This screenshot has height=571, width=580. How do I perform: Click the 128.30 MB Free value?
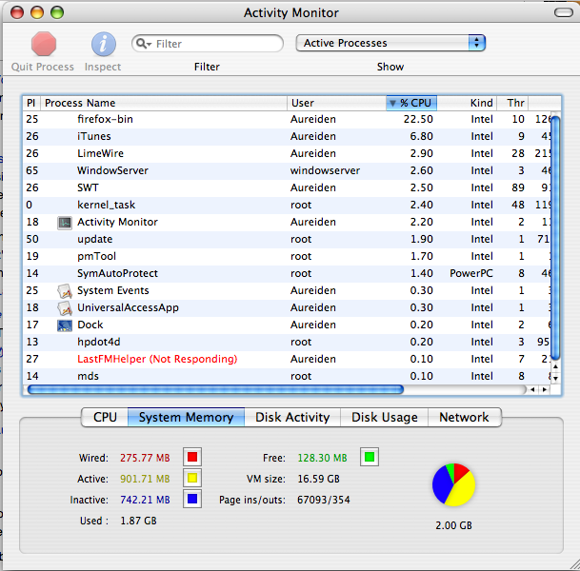[x=322, y=458]
